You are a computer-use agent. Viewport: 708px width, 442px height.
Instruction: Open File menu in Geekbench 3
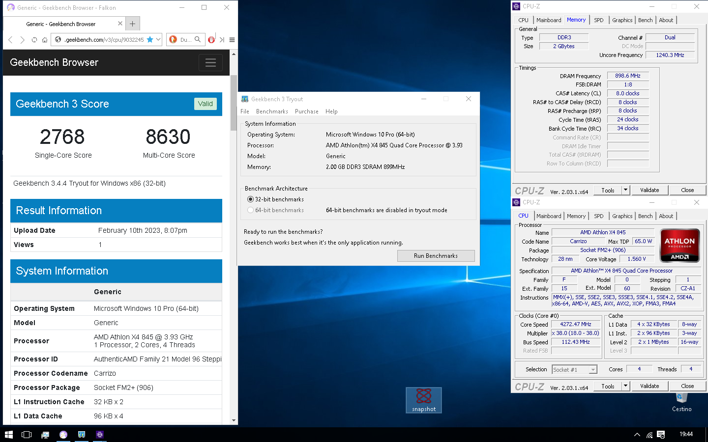tap(245, 111)
